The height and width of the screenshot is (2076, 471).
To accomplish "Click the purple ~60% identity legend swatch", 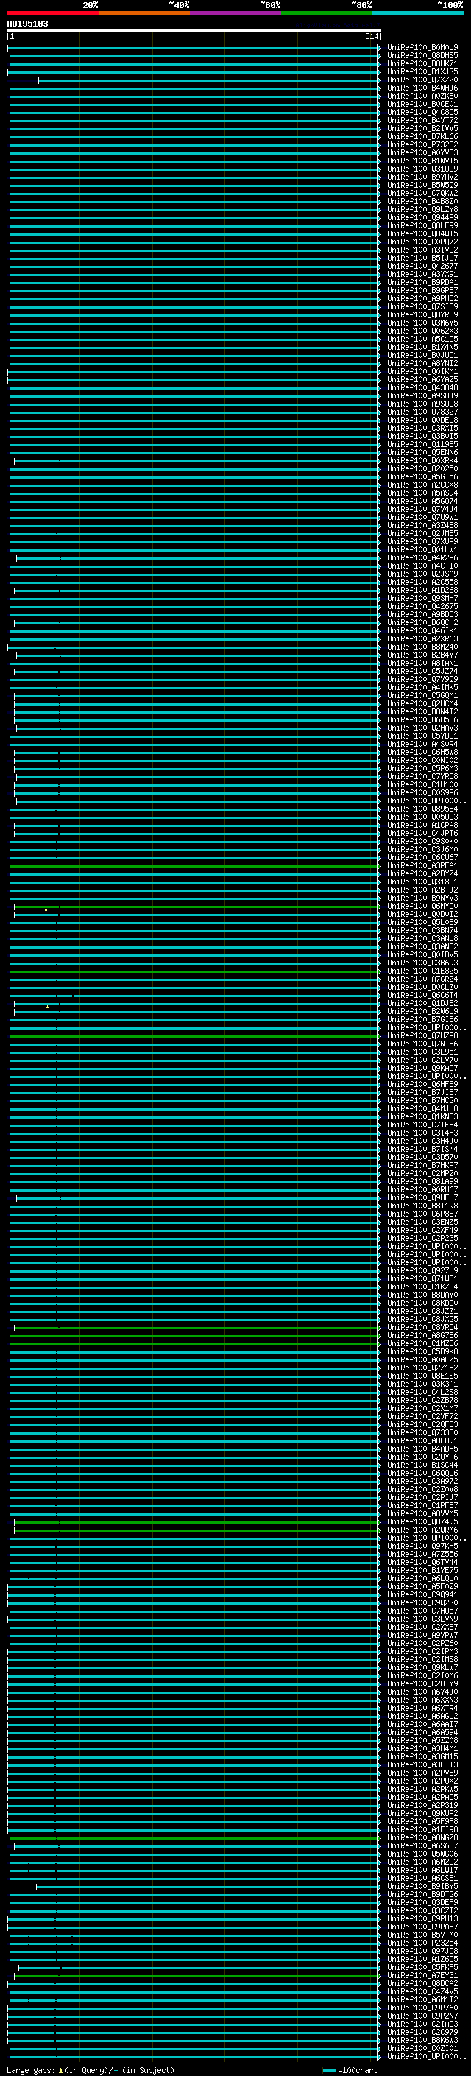I will [236, 14].
